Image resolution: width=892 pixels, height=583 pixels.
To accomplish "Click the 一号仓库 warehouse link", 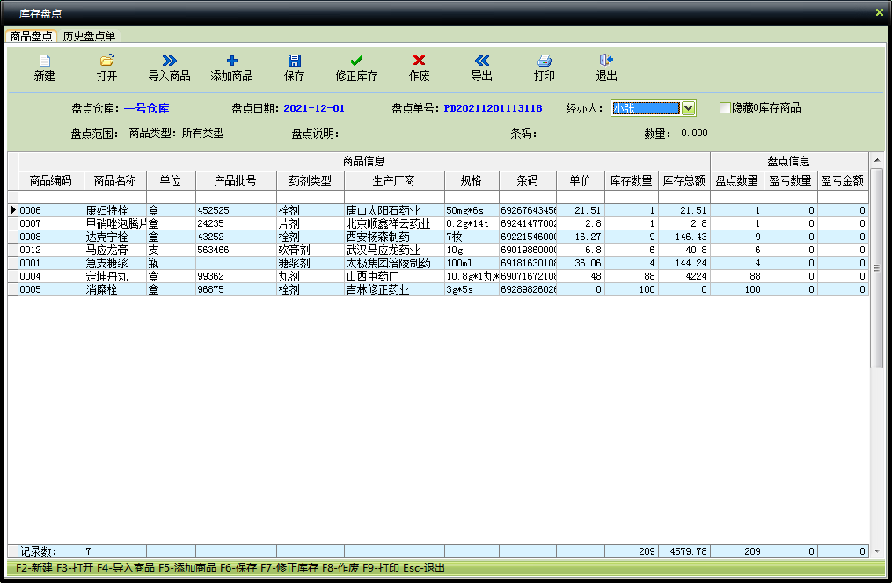I will 147,109.
